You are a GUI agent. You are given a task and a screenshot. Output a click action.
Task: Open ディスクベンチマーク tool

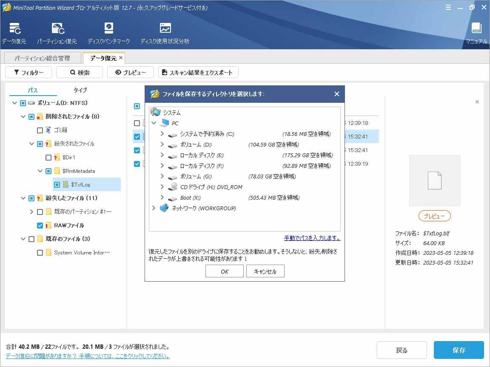click(109, 28)
